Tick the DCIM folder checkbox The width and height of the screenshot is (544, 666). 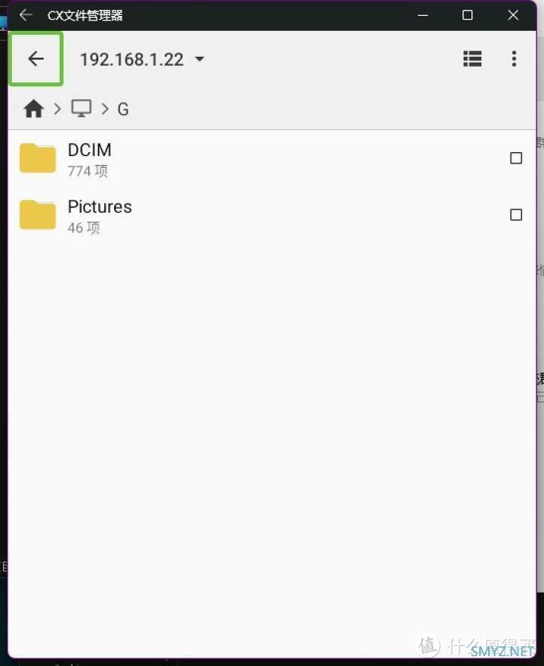(515, 158)
